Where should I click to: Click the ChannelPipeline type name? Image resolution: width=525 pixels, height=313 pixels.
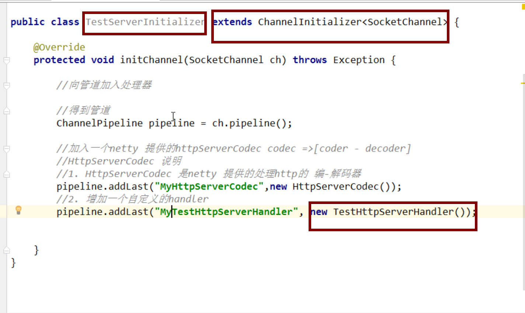(100, 123)
